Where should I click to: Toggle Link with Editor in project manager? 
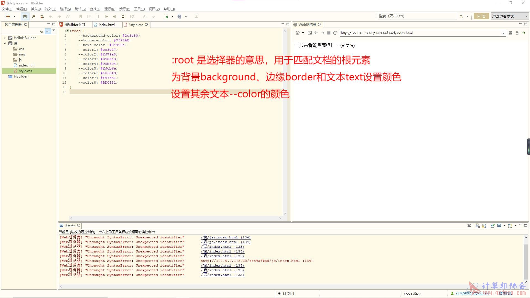(x=48, y=31)
